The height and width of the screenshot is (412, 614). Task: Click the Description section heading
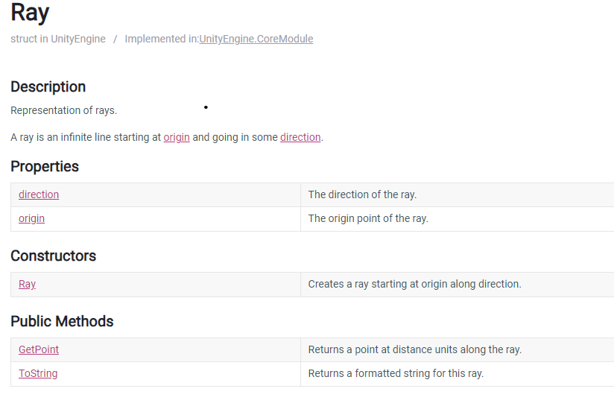48,86
